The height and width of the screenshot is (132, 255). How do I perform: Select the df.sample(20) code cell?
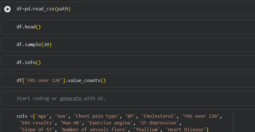click(128, 45)
